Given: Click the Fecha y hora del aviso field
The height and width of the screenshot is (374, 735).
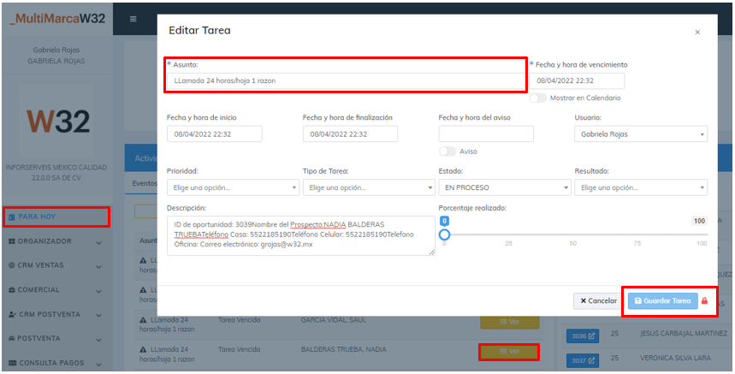Looking at the screenshot, I should pyautogui.click(x=486, y=134).
